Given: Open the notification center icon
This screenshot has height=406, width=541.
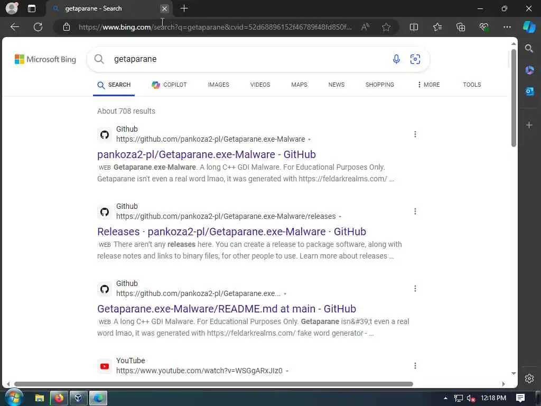Looking at the screenshot, I should (x=520, y=398).
